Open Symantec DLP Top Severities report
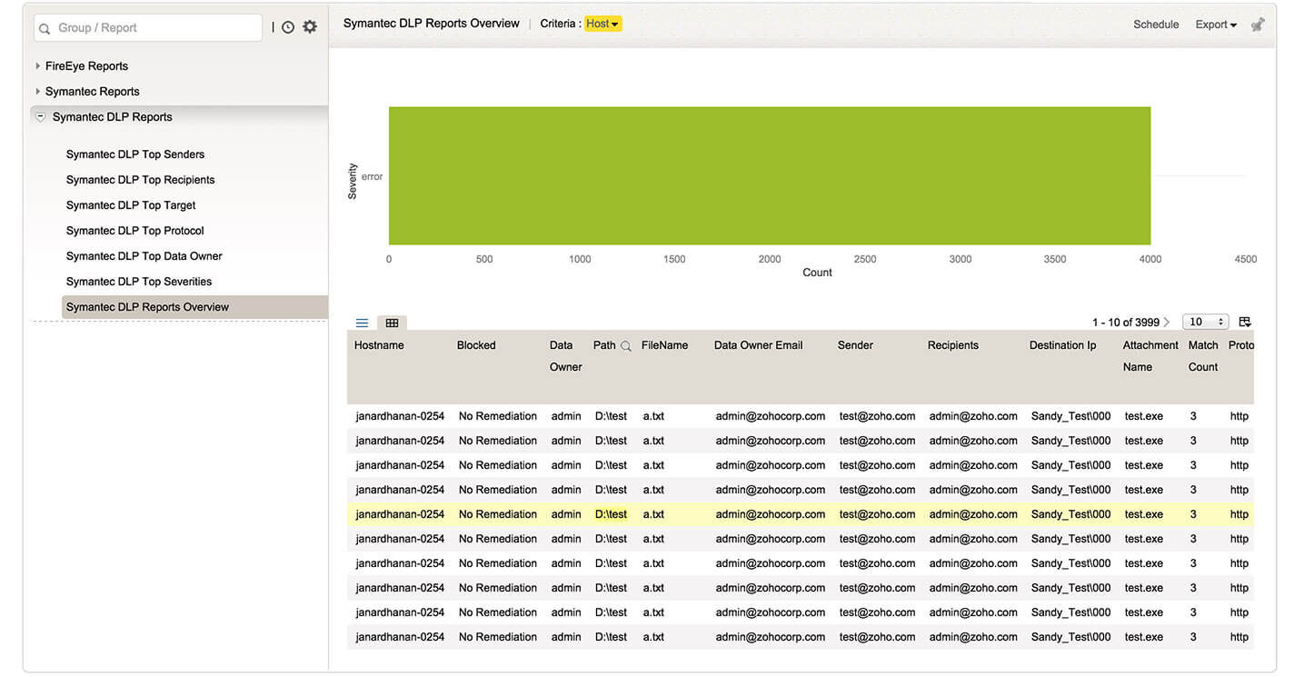The image size is (1304, 677). click(x=139, y=282)
